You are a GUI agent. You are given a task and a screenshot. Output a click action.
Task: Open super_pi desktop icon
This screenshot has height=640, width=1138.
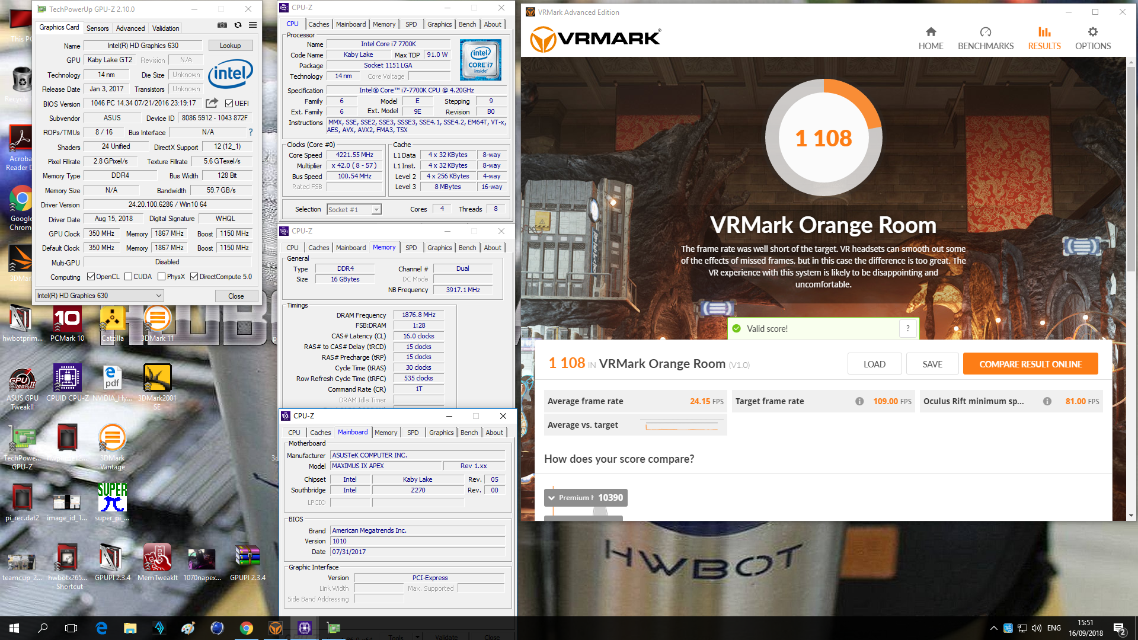pos(112,501)
